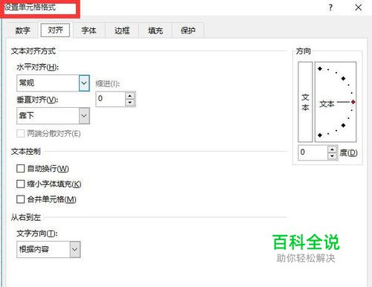Click the 缩进(I) label

point(108,84)
